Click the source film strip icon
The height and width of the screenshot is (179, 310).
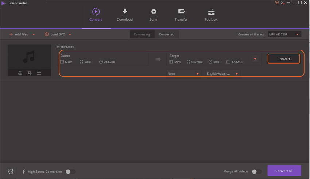pos(62,62)
